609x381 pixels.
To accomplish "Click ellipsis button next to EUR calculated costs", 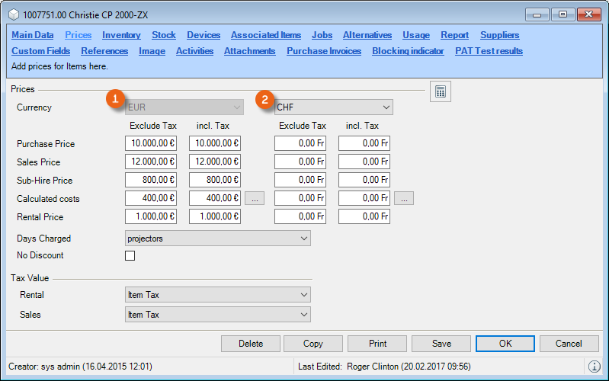I will (x=255, y=199).
